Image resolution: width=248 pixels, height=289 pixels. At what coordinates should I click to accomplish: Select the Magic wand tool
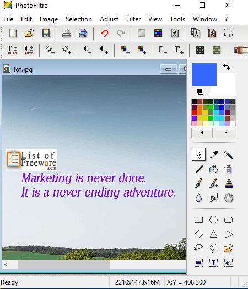[x=229, y=154]
